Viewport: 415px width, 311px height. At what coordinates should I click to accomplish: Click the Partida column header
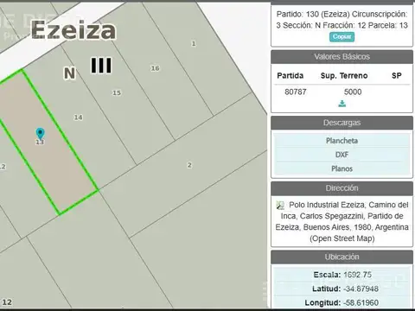click(x=290, y=75)
